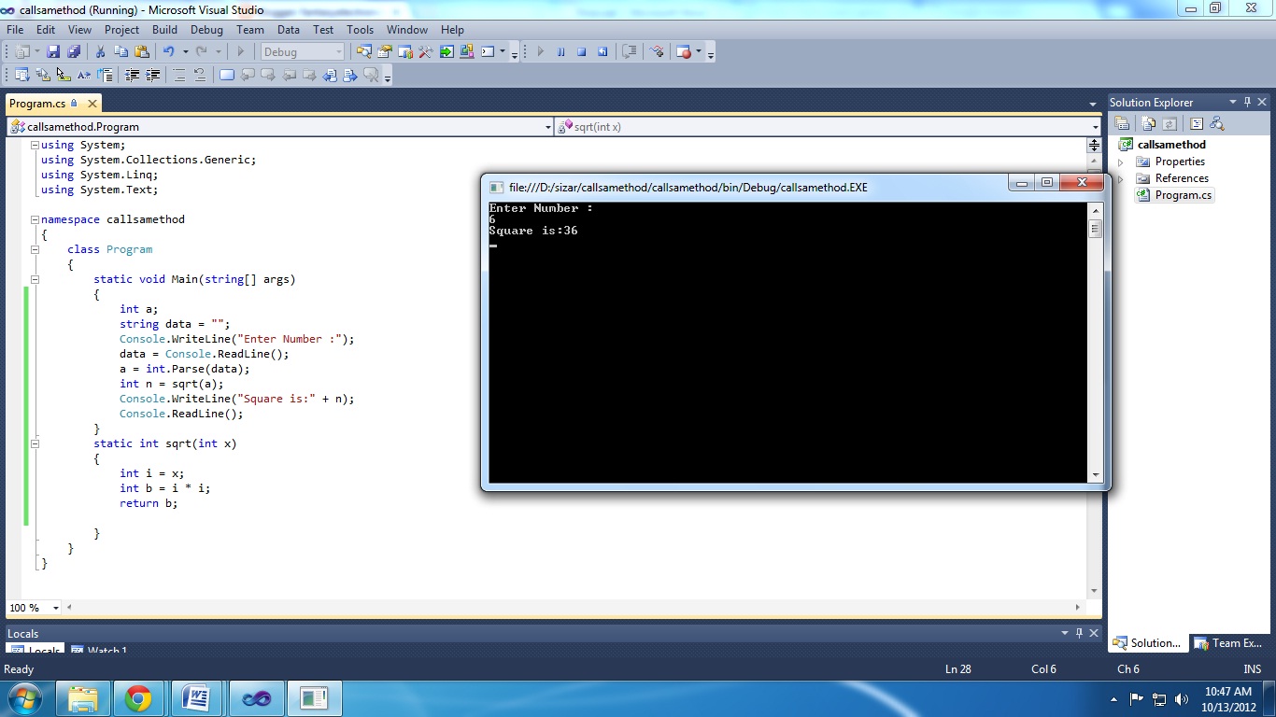
Task: Click the Toolbox hammer-wrench icon
Action: (425, 52)
